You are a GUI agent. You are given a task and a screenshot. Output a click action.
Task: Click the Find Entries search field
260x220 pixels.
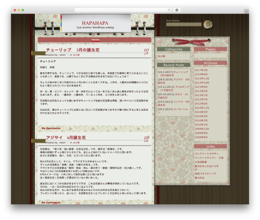tap(184, 24)
